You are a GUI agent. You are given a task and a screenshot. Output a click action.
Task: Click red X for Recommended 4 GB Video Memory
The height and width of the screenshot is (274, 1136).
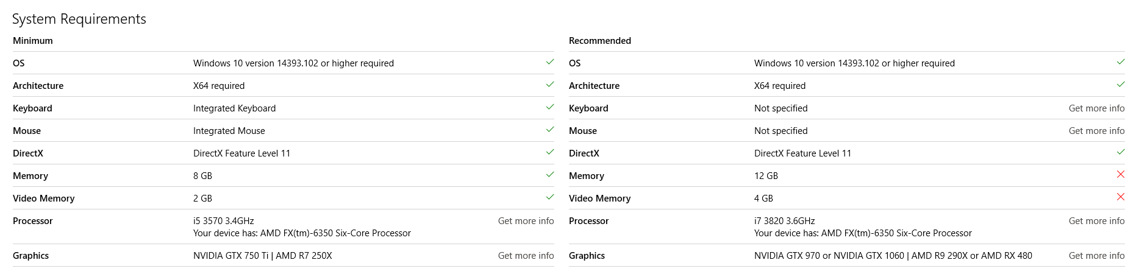[1120, 197]
